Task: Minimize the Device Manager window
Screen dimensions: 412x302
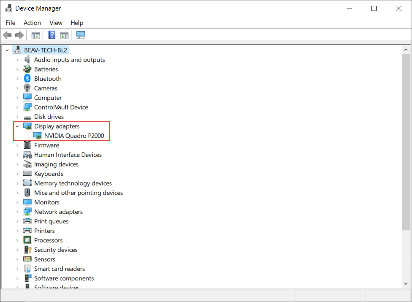Action: tap(350, 8)
